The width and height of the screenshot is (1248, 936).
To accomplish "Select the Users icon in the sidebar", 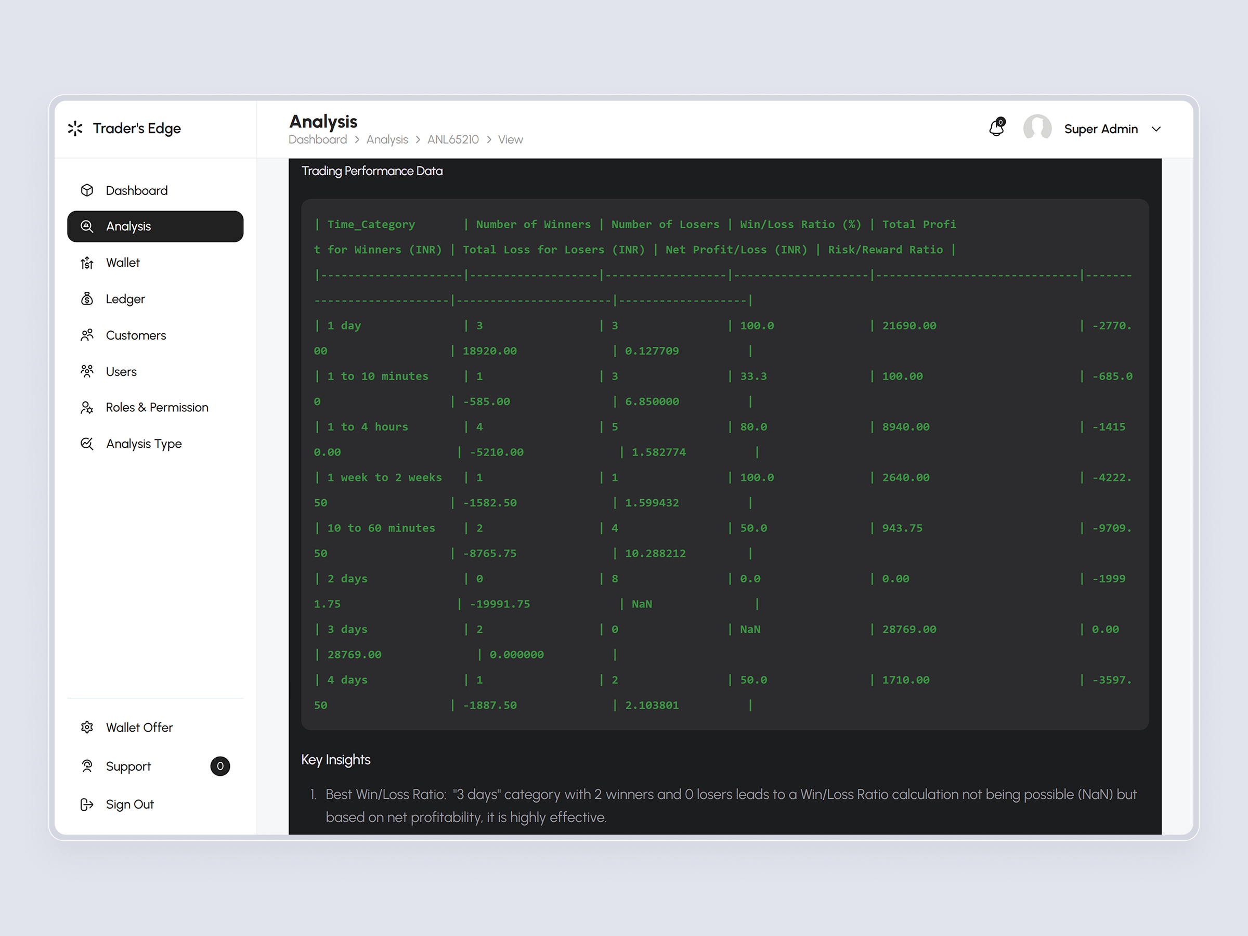I will (87, 371).
